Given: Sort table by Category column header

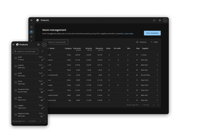Looking at the screenshot, I should (x=68, y=48).
